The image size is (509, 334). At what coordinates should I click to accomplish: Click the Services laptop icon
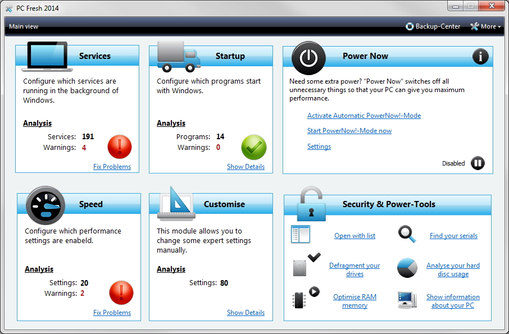tap(47, 57)
